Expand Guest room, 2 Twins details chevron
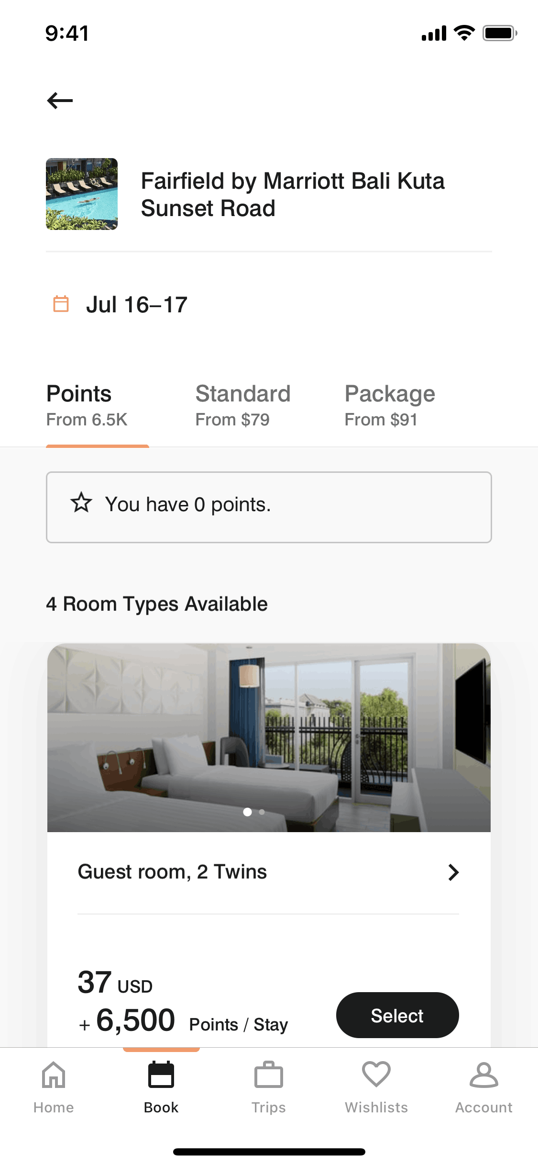Image resolution: width=538 pixels, height=1167 pixels. (453, 872)
